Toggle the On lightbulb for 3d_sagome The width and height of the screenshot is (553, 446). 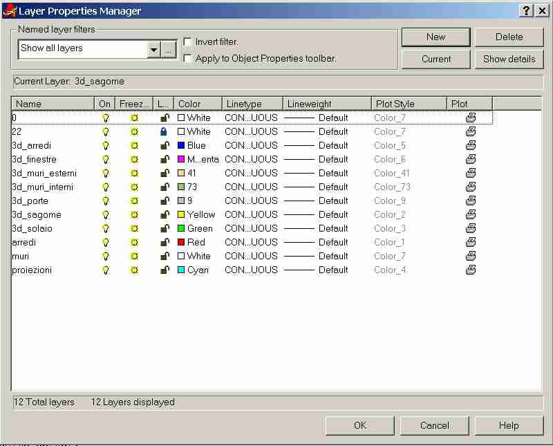pyautogui.click(x=106, y=215)
